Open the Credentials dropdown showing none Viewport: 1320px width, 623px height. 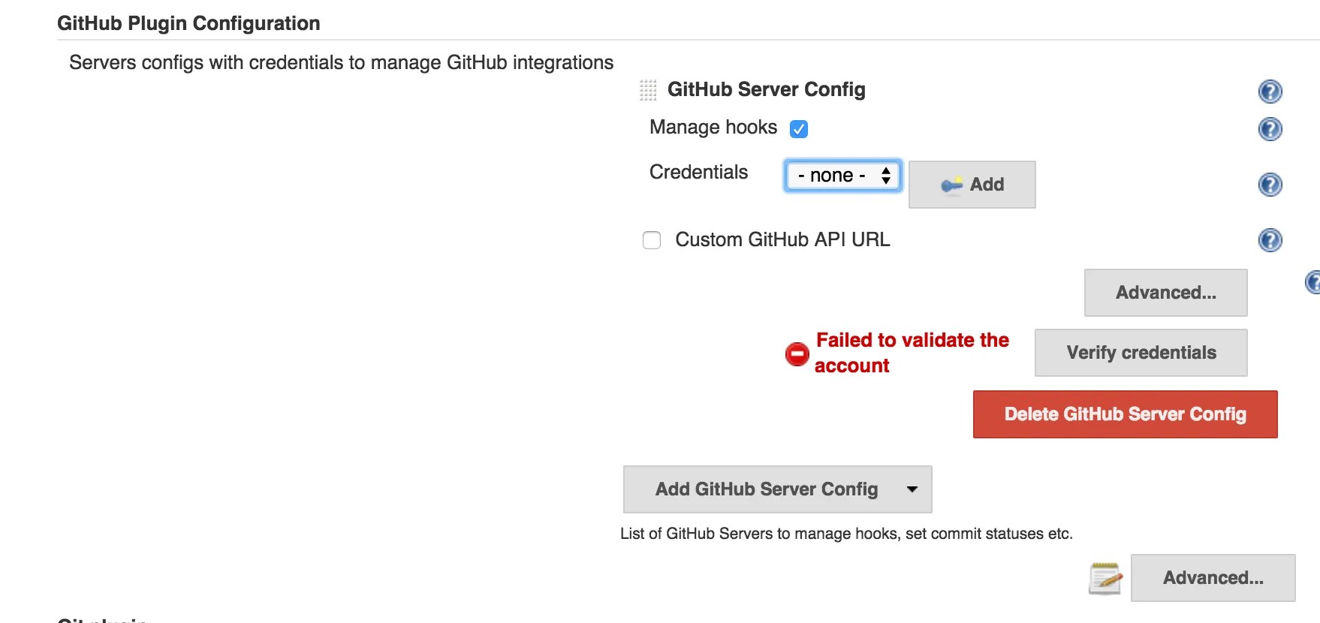pos(842,176)
